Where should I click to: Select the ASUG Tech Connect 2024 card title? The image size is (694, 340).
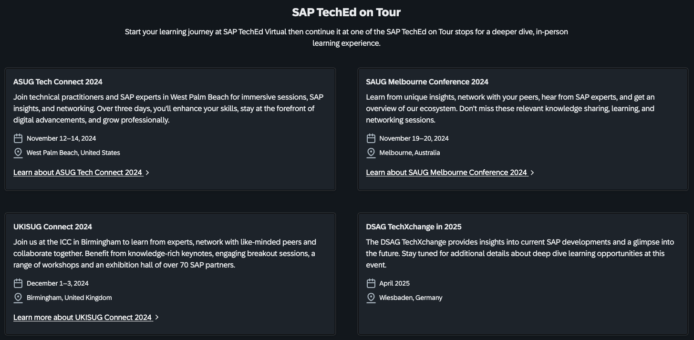(58, 82)
